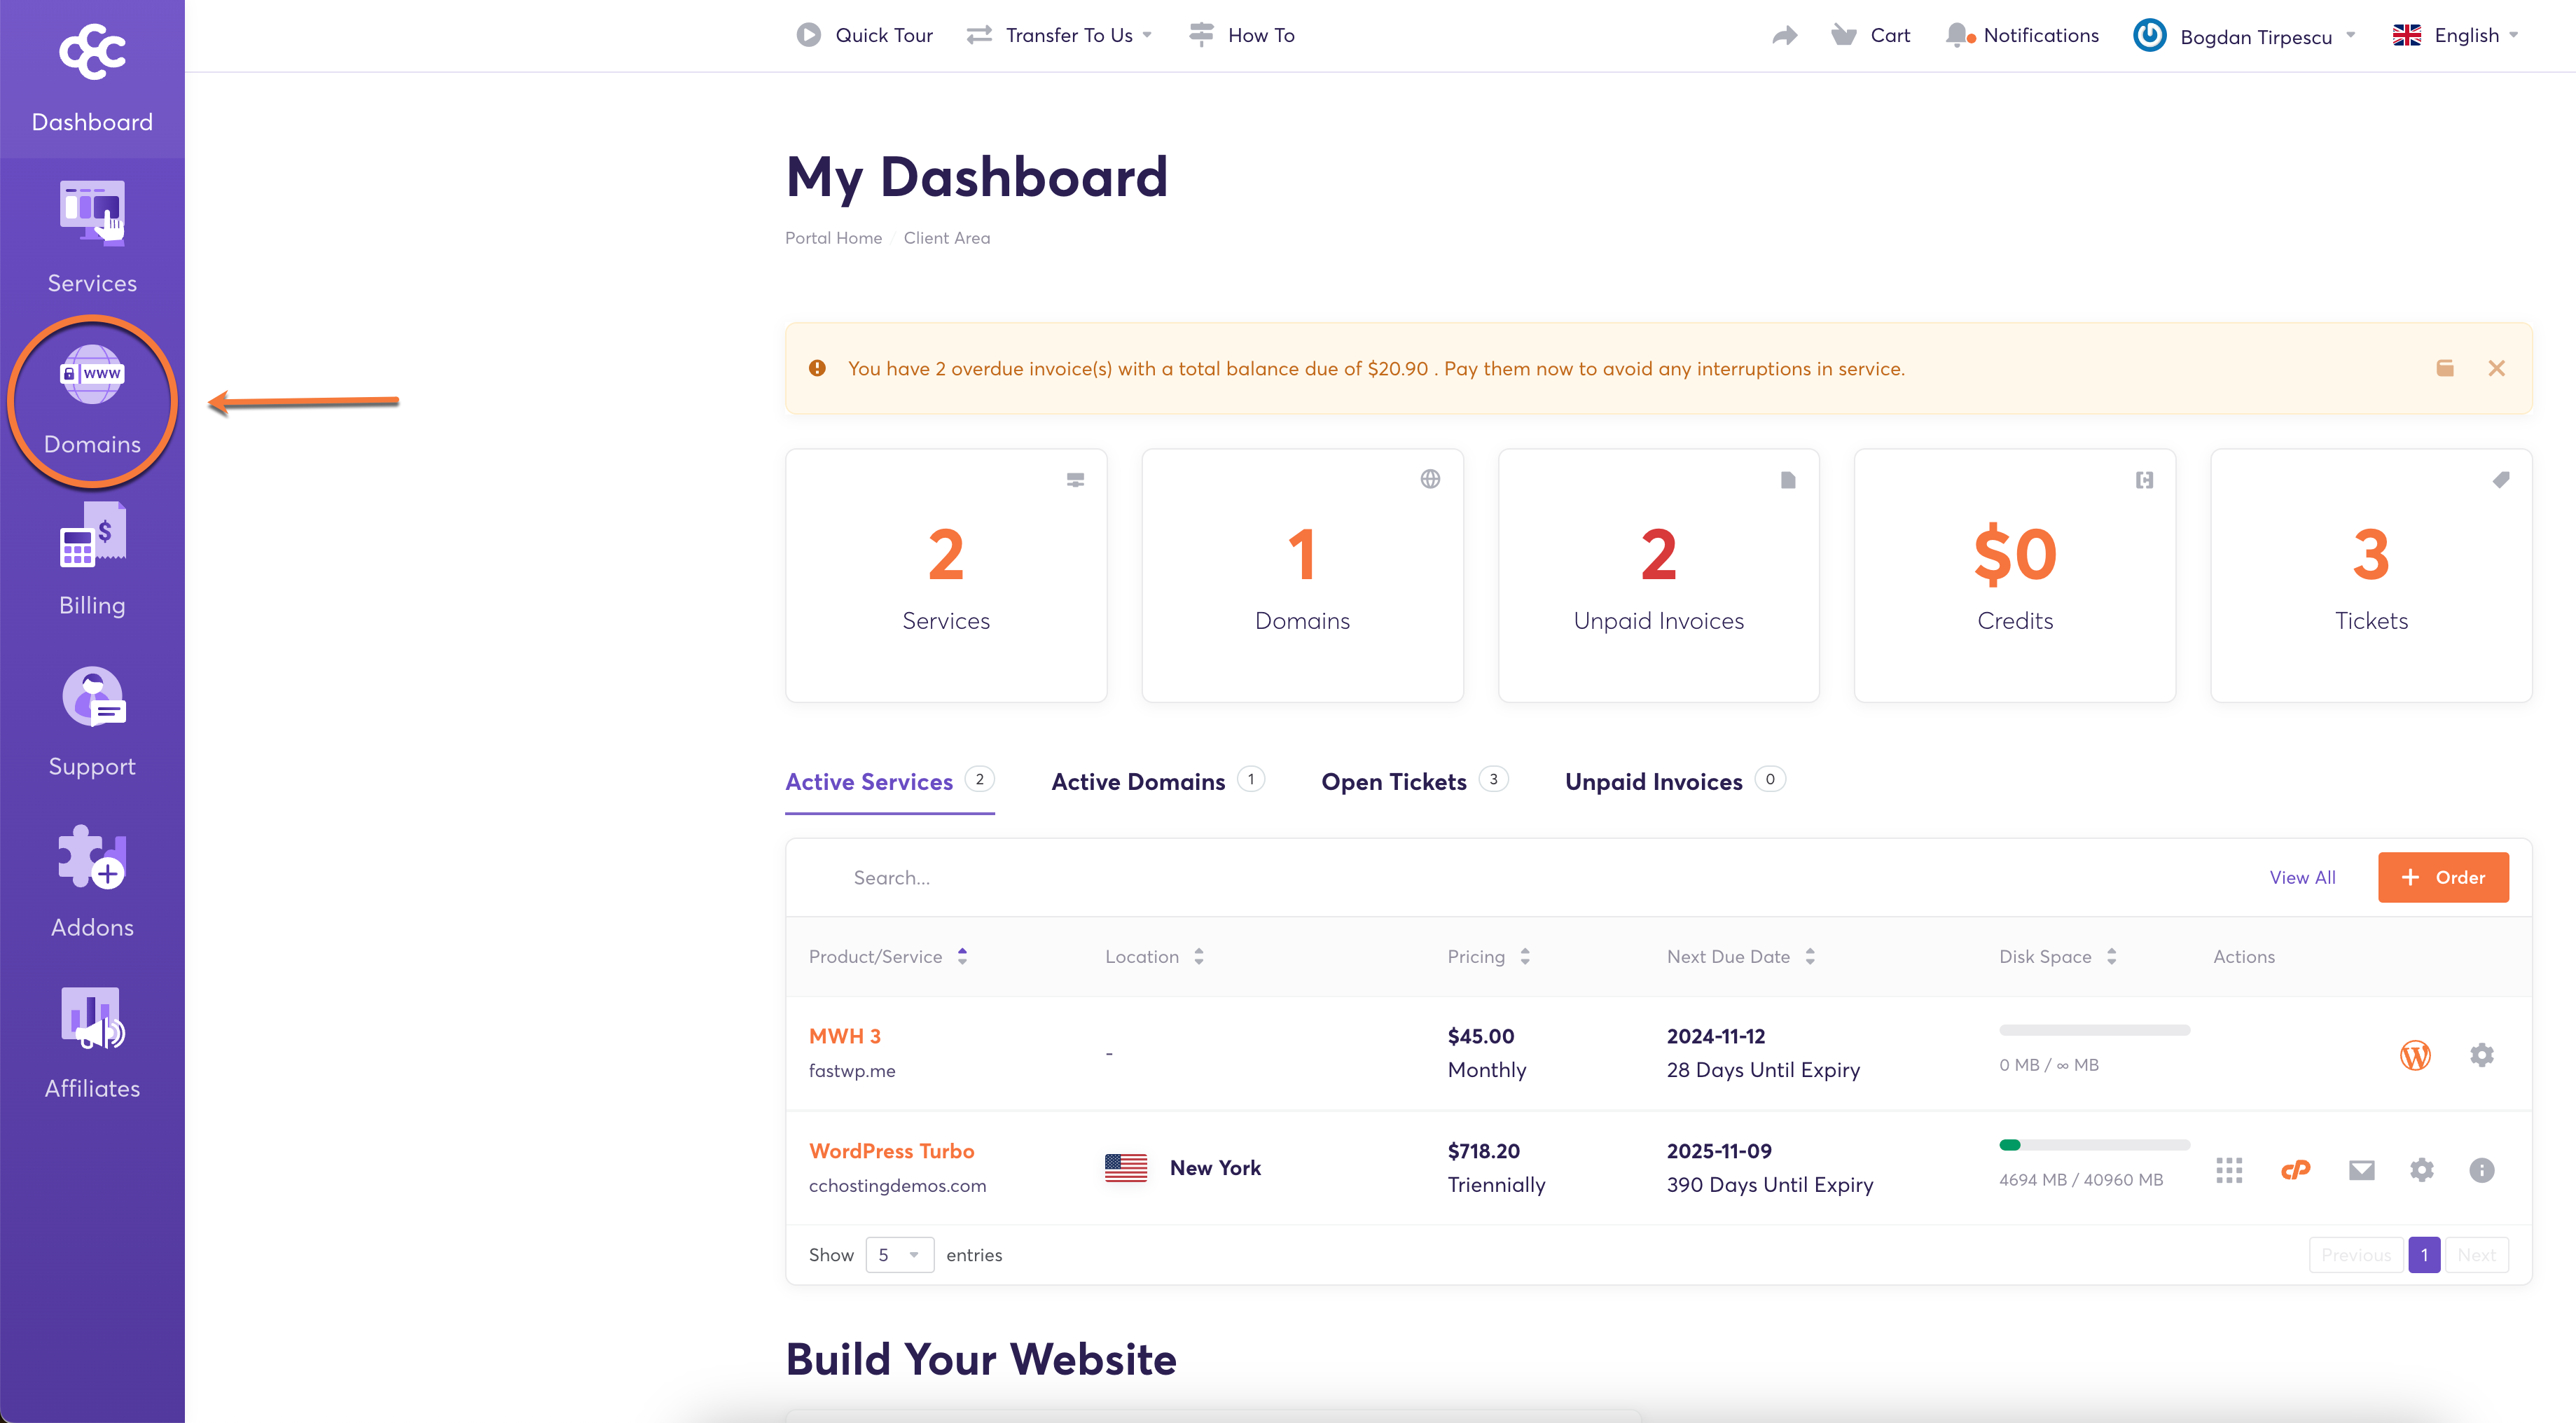The image size is (2576, 1423).
Task: Open the apps grid icon for WordPress Turbo
Action: tap(2229, 1169)
